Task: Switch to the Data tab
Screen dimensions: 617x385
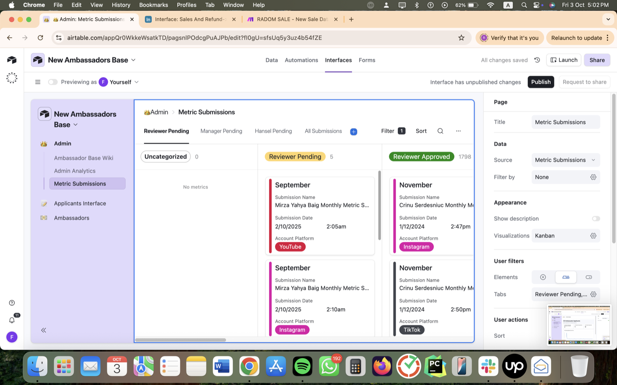Action: click(x=271, y=60)
